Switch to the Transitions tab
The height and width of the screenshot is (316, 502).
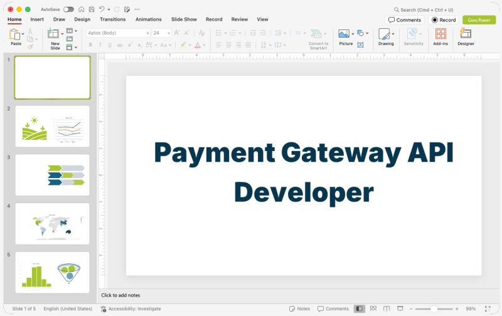(113, 19)
